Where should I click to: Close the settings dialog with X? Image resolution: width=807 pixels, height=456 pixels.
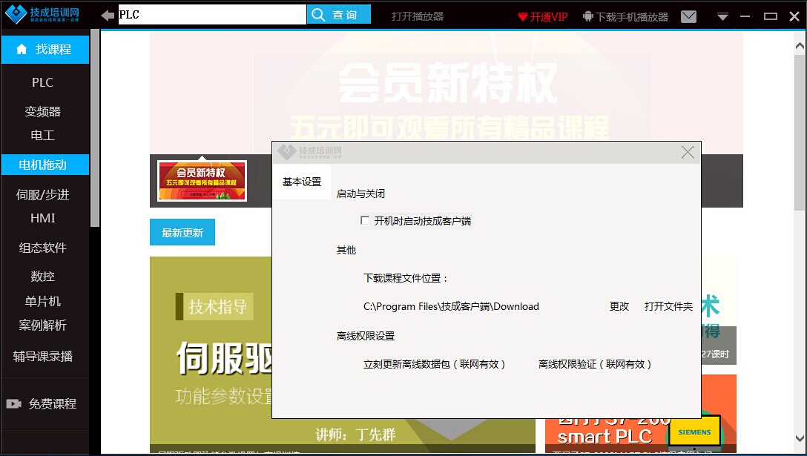click(x=688, y=152)
